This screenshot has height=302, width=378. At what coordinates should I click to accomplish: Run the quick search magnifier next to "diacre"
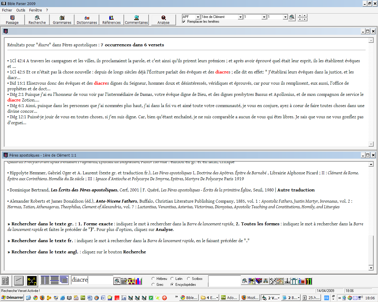[117, 281]
